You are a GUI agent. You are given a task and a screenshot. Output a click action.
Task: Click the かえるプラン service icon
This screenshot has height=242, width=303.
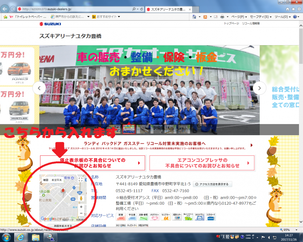(x=199, y=217)
